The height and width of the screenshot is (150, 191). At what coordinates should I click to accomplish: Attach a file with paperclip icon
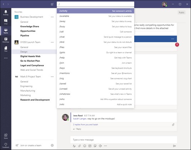79,146
